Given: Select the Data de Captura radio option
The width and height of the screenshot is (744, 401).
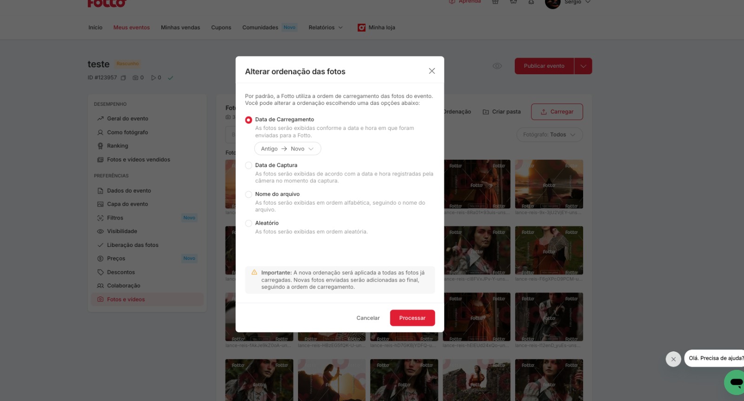Looking at the screenshot, I should (x=249, y=165).
